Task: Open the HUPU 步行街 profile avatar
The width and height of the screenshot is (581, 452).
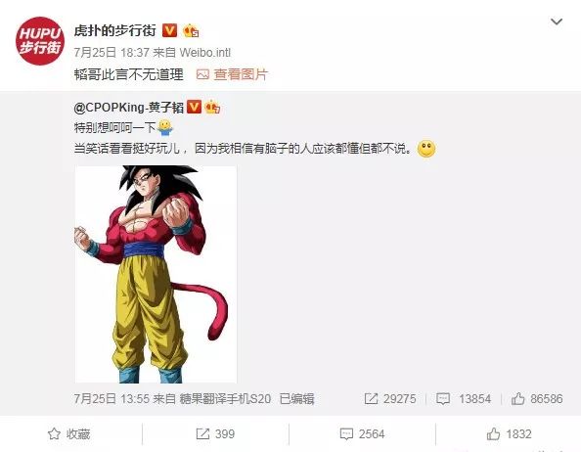Action: click(40, 41)
